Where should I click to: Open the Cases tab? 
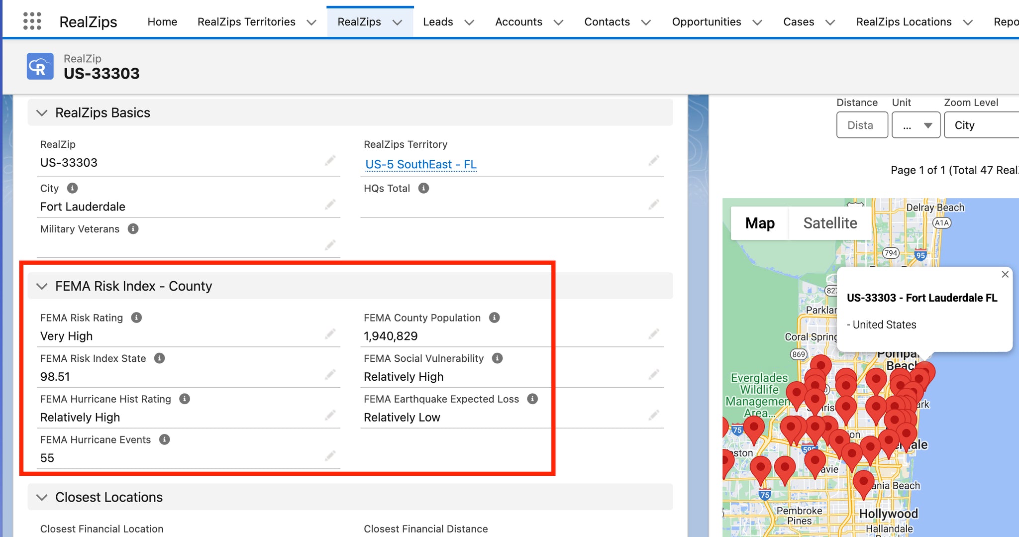click(799, 22)
